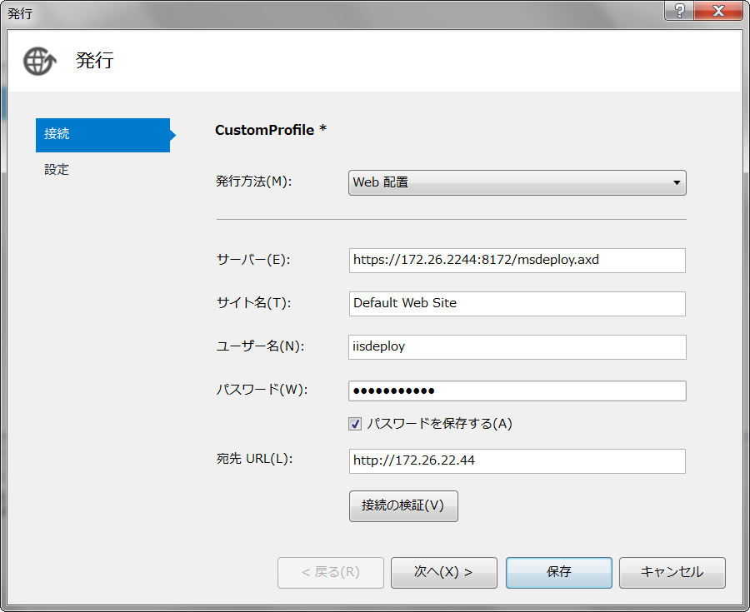This screenshot has height=612, width=750.
Task: Focus the サイト名 field with Default Web Site
Action: pos(517,303)
